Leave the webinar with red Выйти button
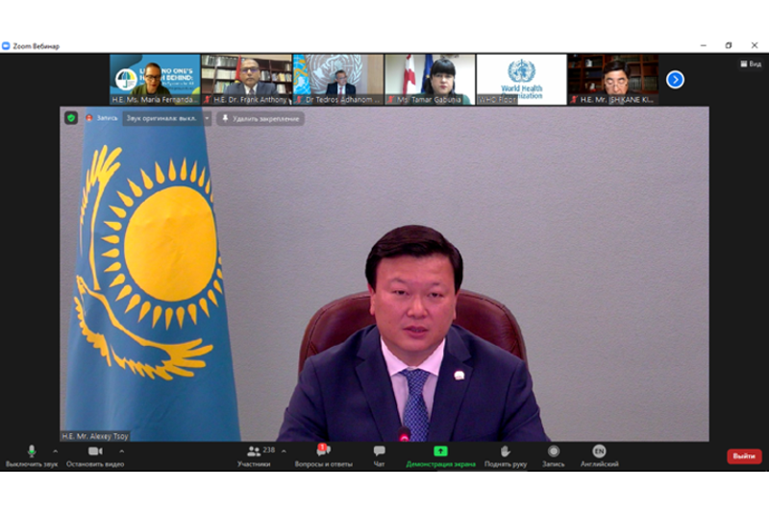The height and width of the screenshot is (512, 769). click(744, 456)
